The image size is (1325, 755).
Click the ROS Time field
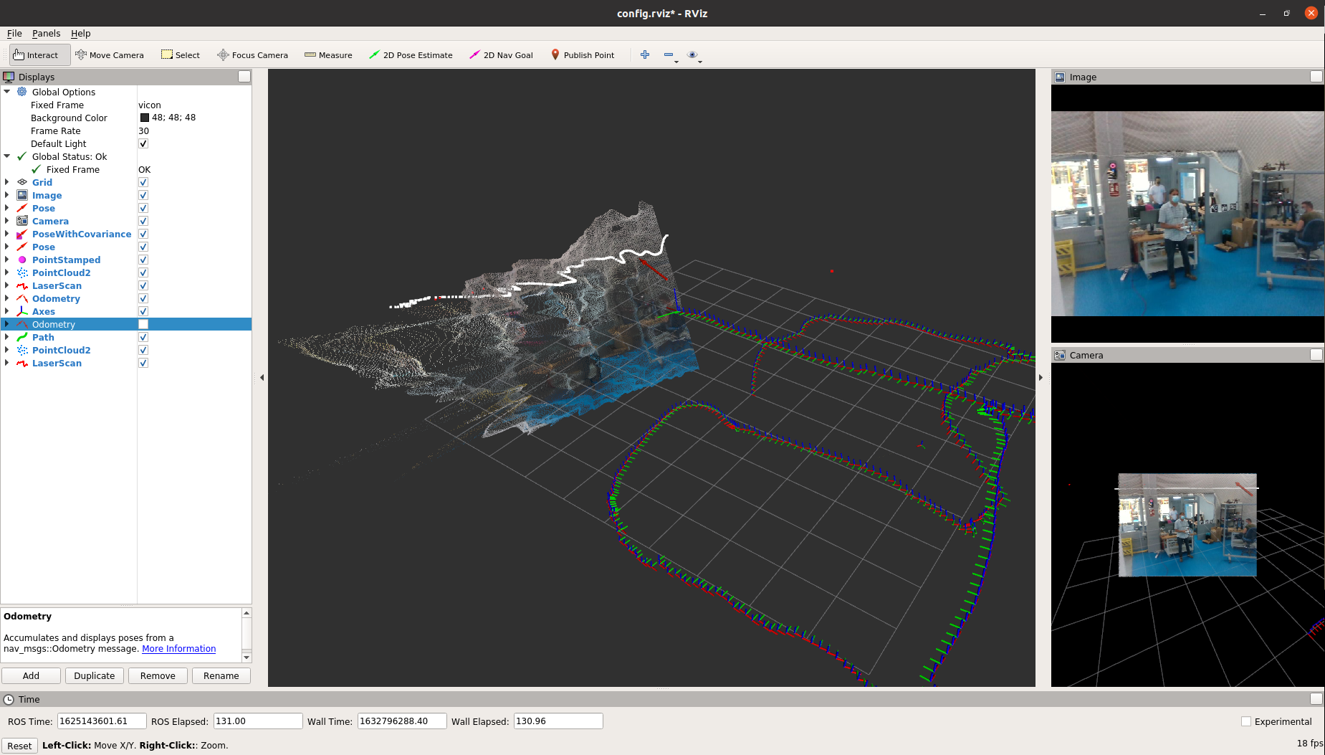tap(102, 721)
